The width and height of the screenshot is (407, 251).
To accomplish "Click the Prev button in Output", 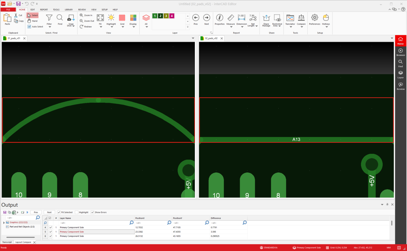I will pyautogui.click(x=36, y=212).
